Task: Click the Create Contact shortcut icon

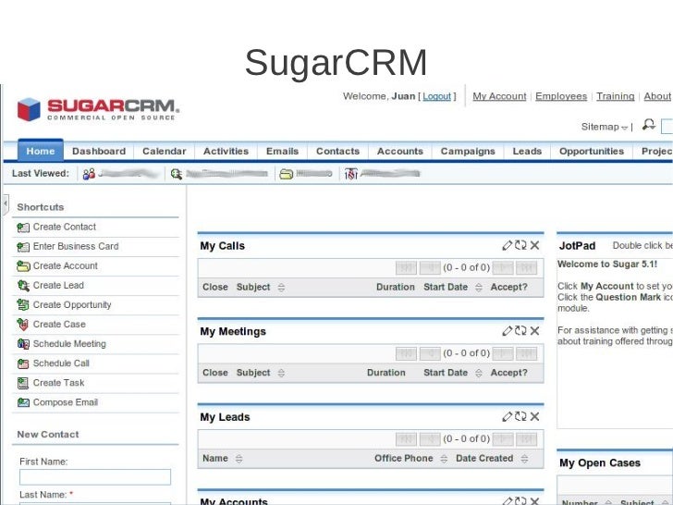Action: tap(23, 228)
